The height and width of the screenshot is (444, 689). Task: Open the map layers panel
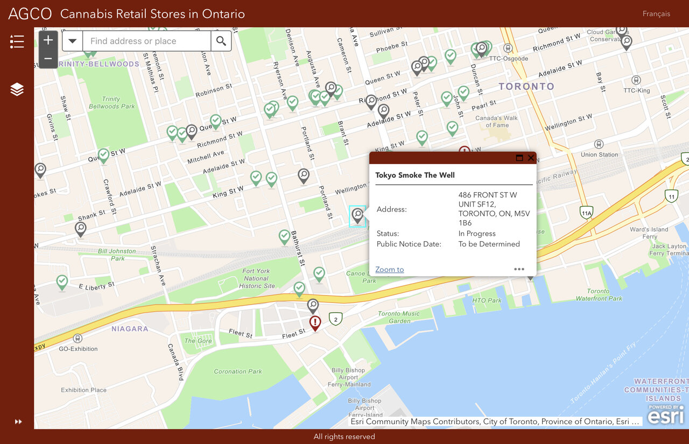coord(17,89)
